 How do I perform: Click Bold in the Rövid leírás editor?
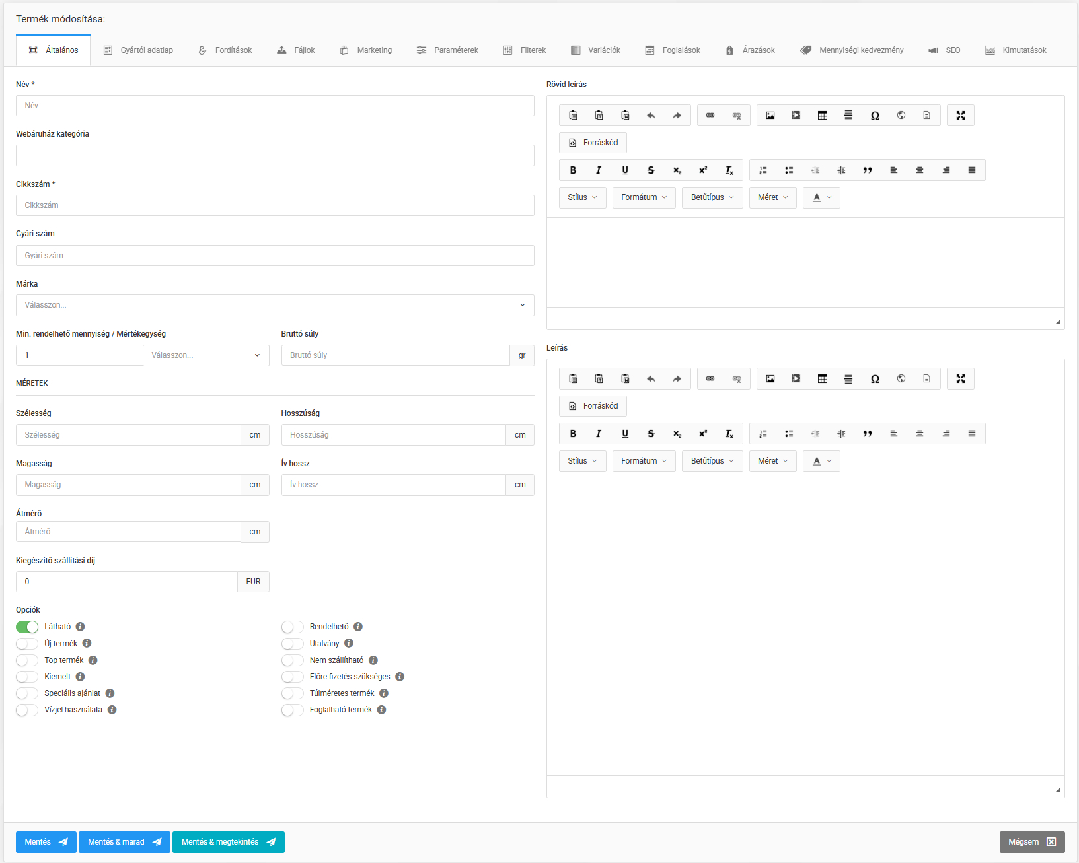point(573,170)
